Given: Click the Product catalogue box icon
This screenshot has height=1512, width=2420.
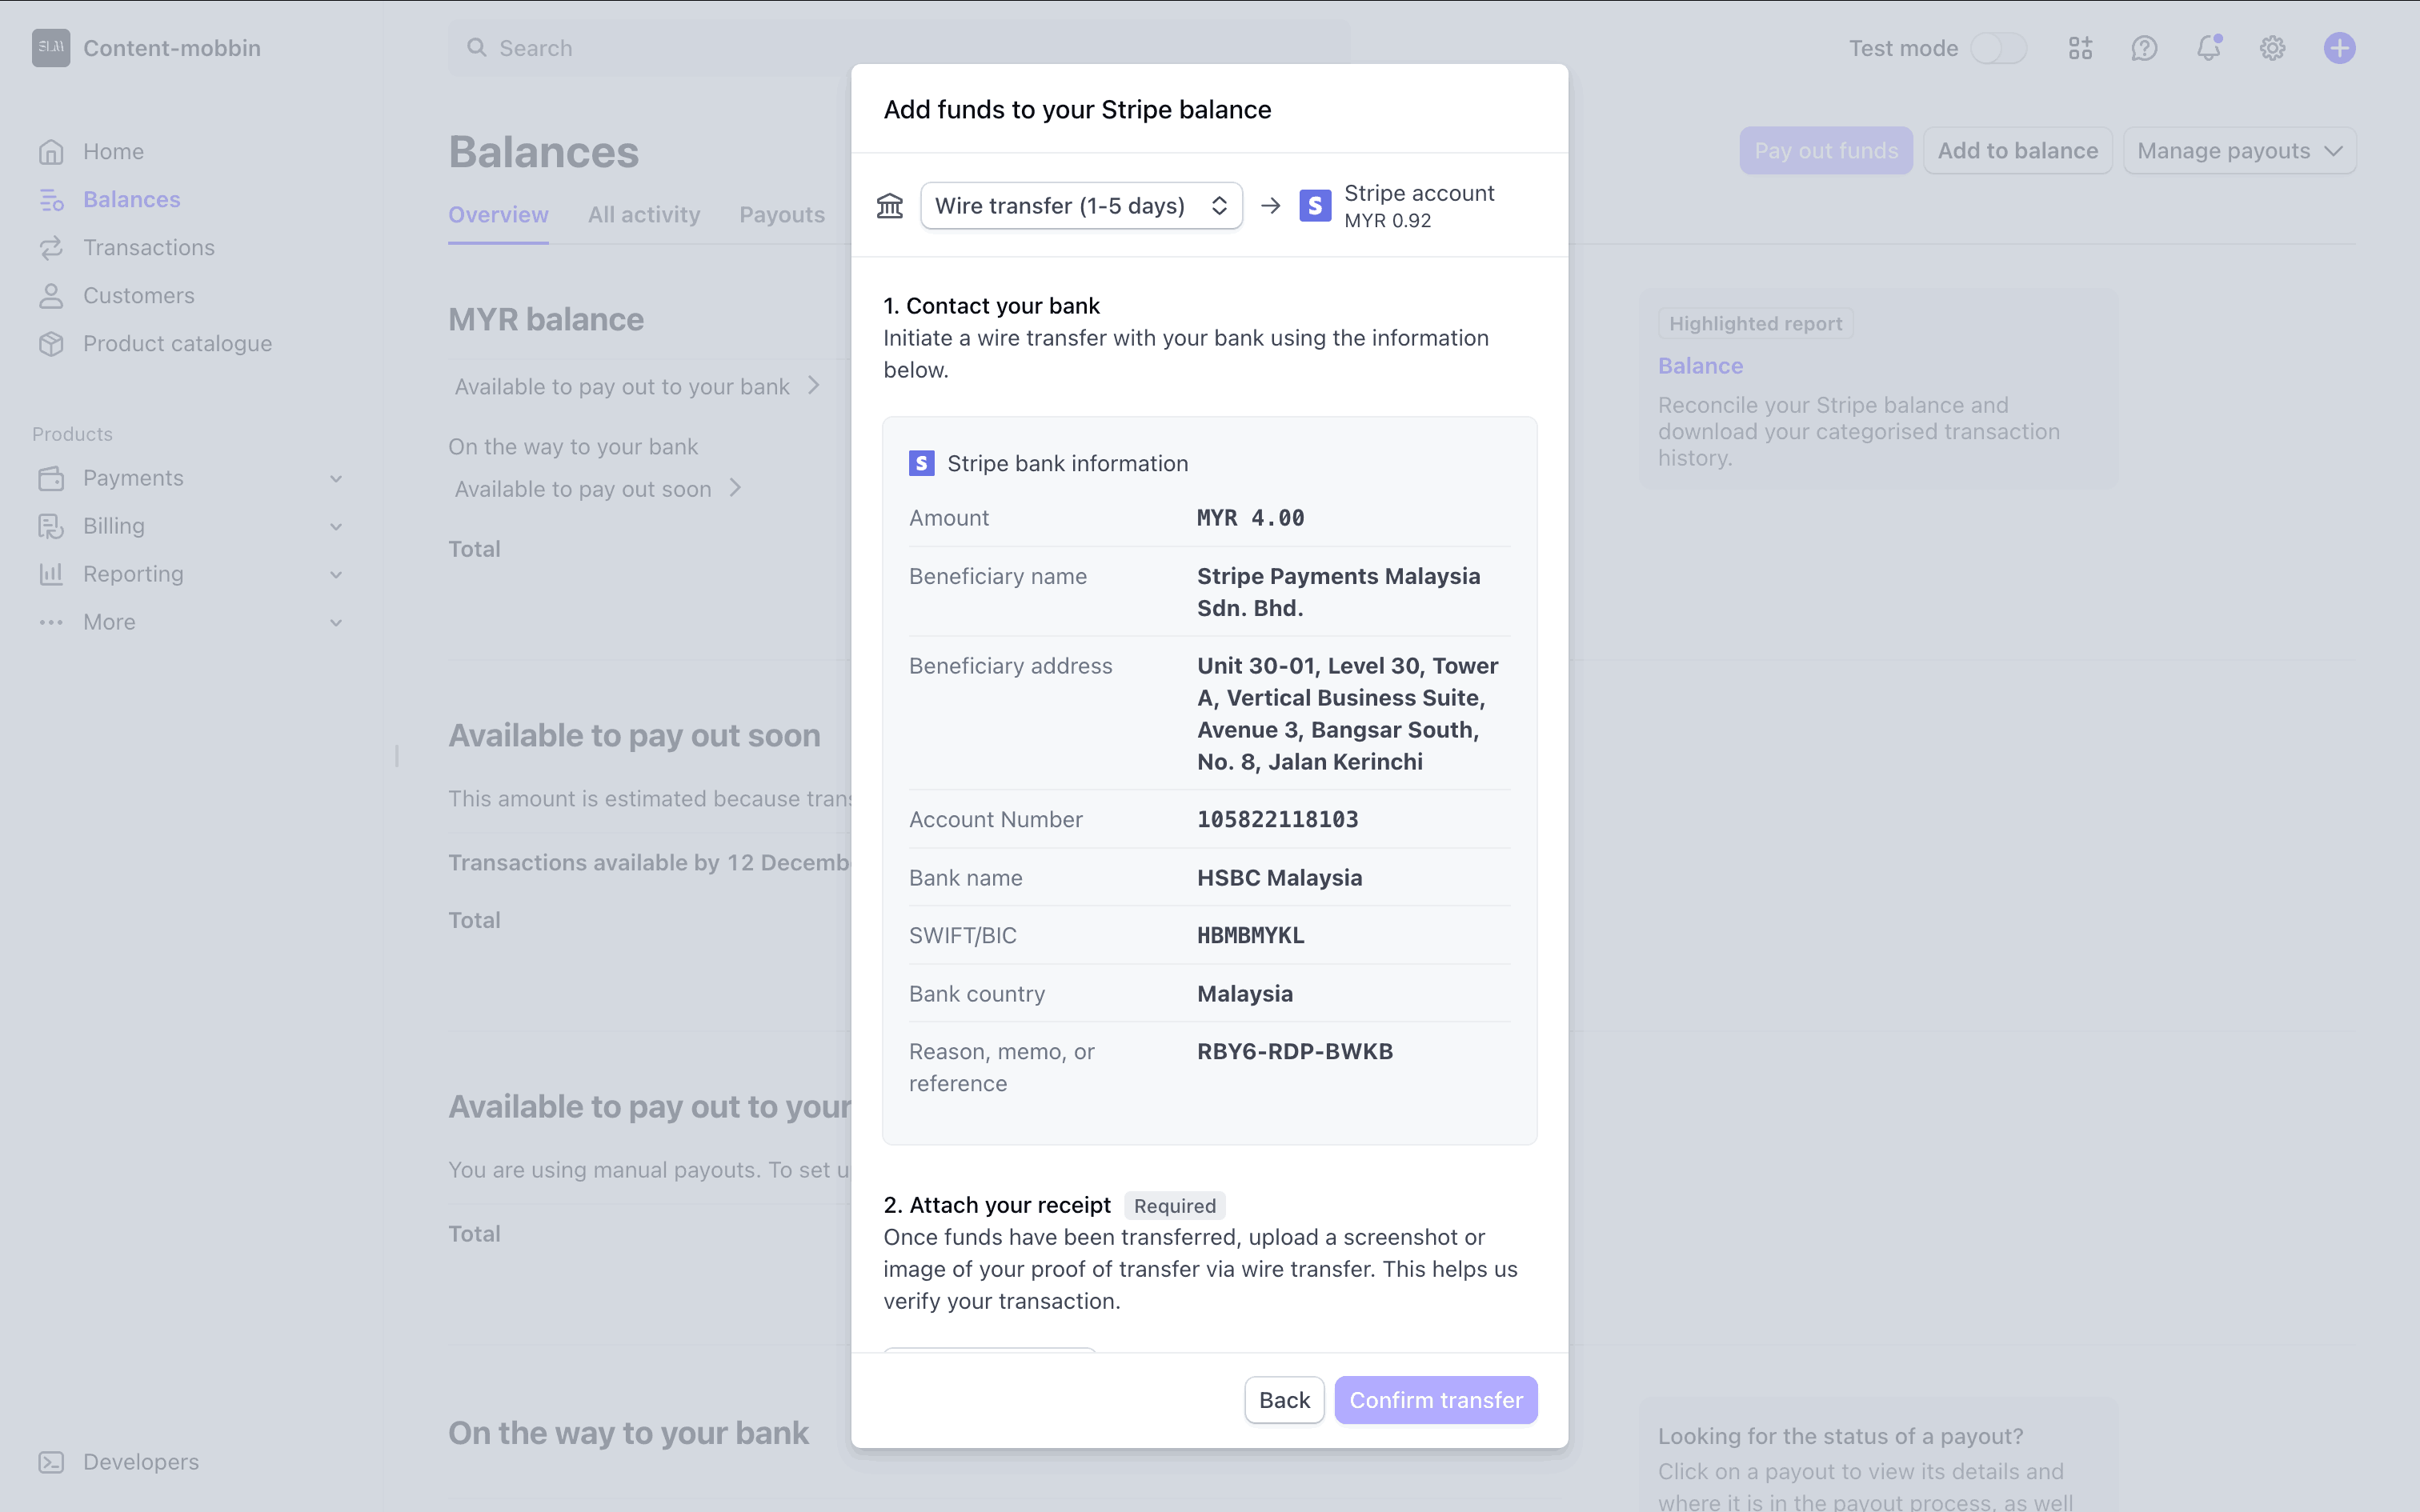Looking at the screenshot, I should pyautogui.click(x=51, y=344).
